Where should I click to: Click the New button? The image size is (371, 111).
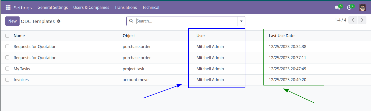pos(12,21)
